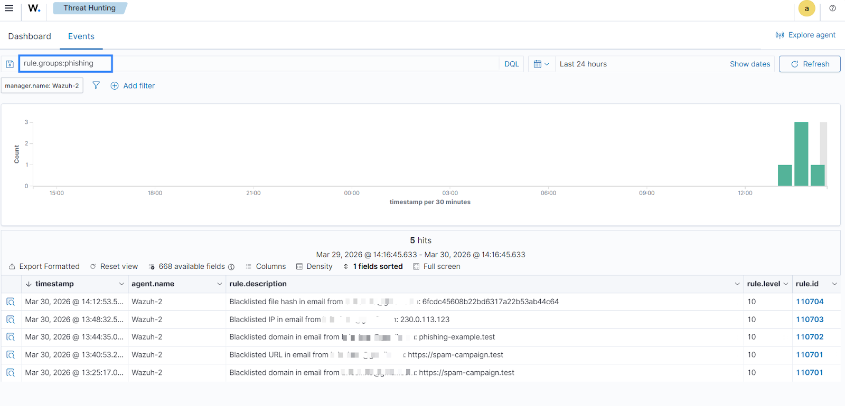Click Show dates
Image resolution: width=845 pixels, height=406 pixels.
click(x=750, y=64)
